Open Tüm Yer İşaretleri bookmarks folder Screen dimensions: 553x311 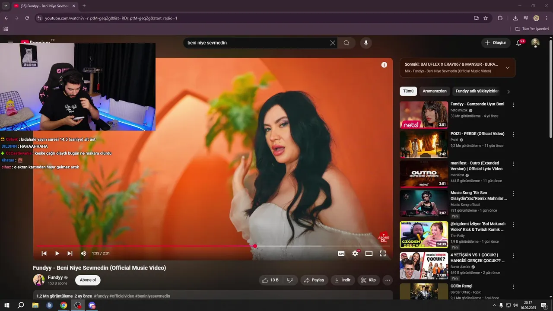click(x=532, y=29)
